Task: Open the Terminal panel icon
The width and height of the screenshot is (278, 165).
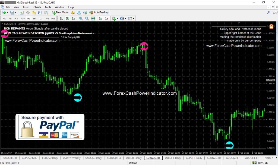Action: click(40, 12)
